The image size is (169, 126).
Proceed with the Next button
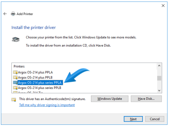click(133, 119)
